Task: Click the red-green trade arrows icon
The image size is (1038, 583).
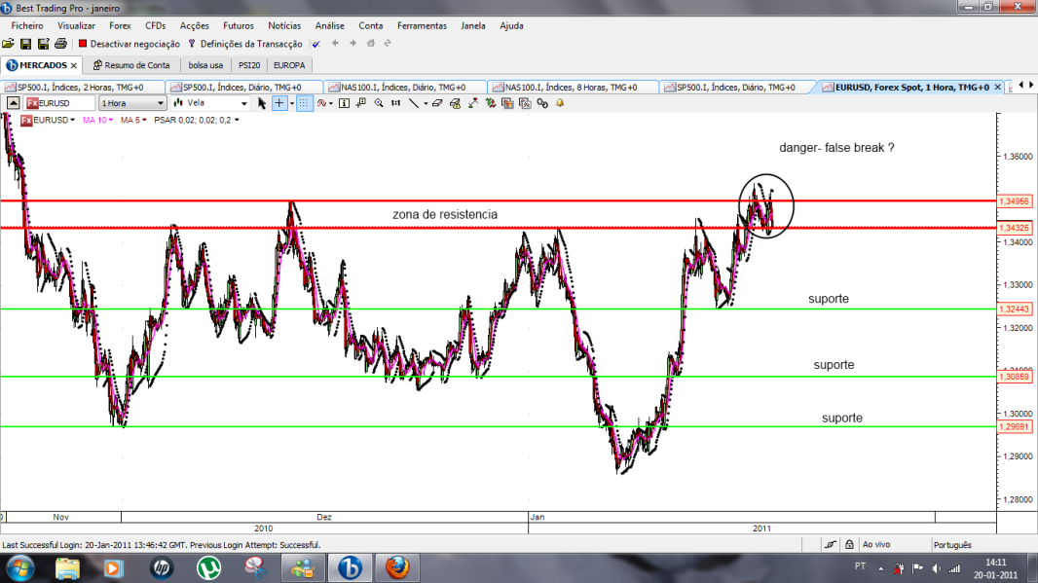Action: tap(491, 103)
